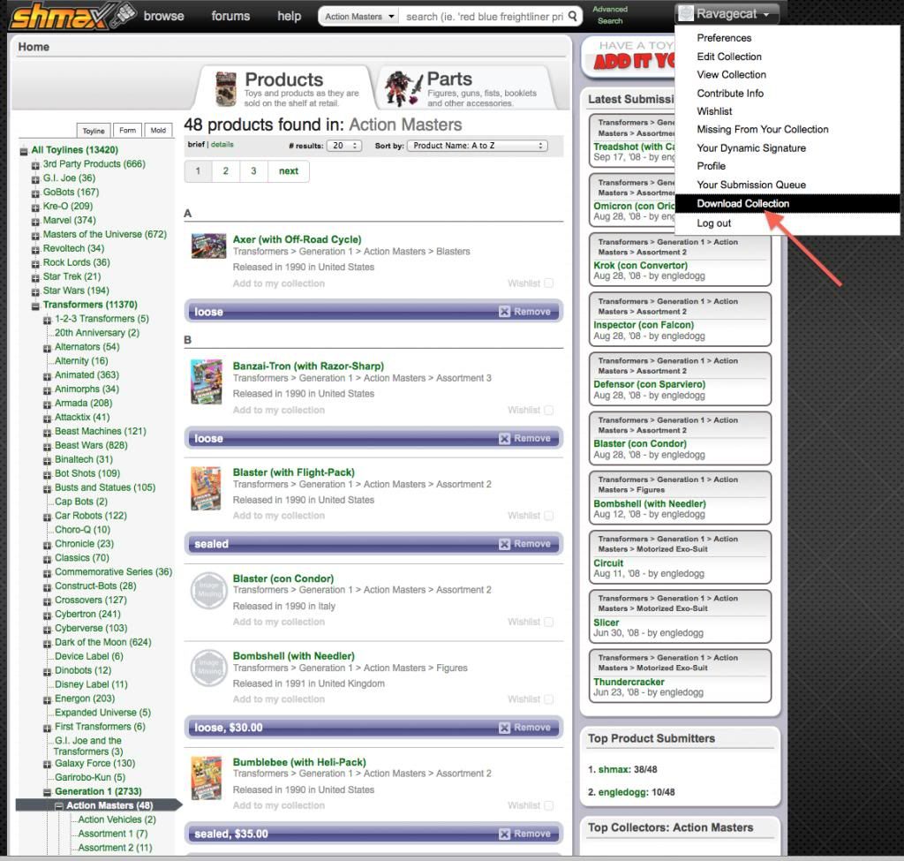Choose View Collection in the user menu

click(x=731, y=74)
